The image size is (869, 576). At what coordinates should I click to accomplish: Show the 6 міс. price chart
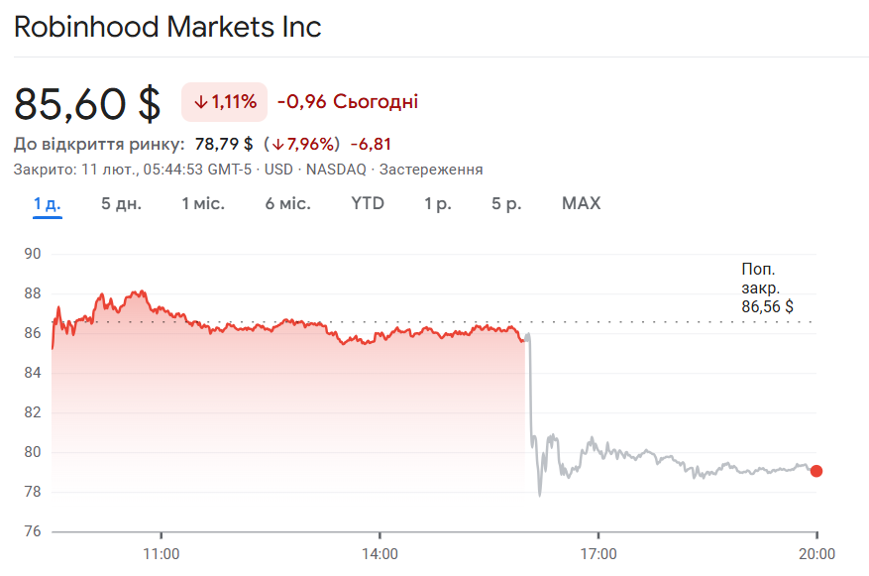click(287, 204)
